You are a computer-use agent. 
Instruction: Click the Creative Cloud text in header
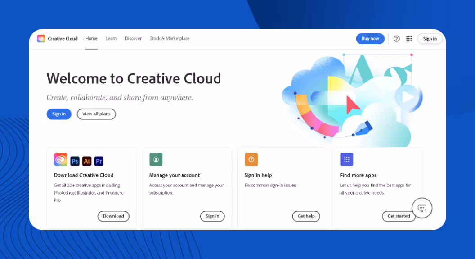63,39
